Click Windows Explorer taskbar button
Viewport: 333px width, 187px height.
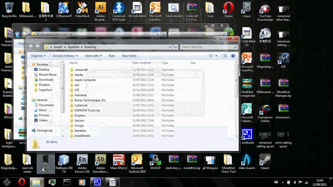pyautogui.click(x=36, y=182)
